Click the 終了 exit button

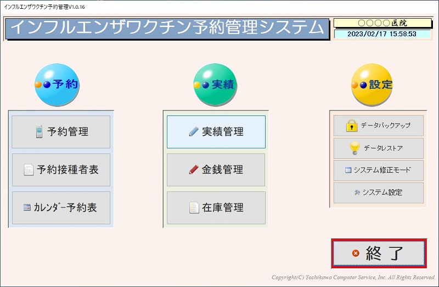click(379, 253)
